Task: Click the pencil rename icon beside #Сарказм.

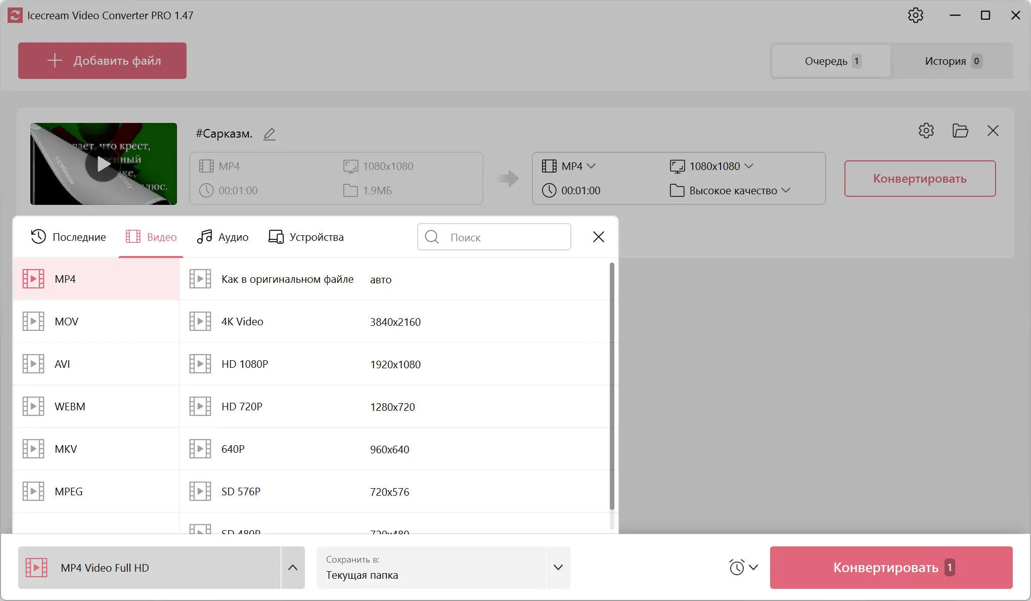Action: [x=270, y=134]
